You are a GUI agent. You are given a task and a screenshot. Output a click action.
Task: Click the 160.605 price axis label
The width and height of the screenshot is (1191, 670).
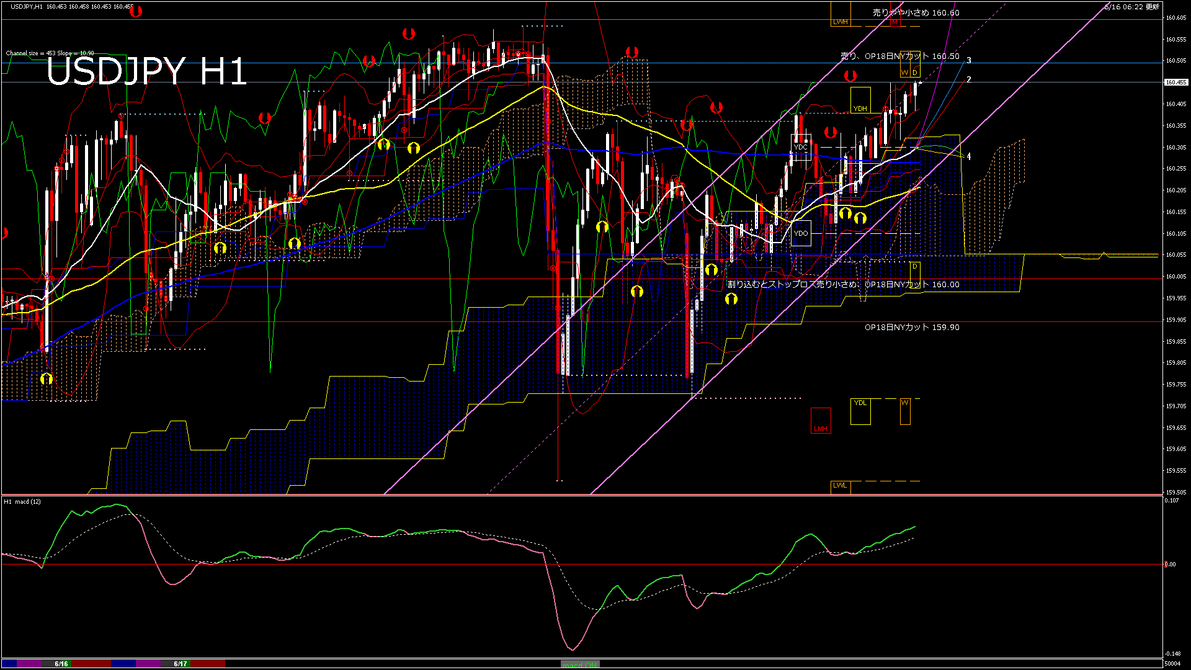pyautogui.click(x=1176, y=18)
